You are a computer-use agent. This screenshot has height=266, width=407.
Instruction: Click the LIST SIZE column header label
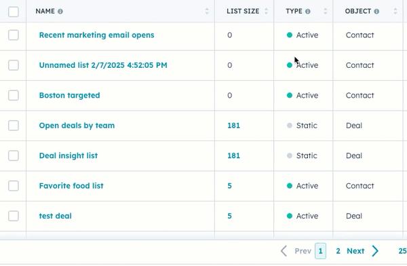pyautogui.click(x=243, y=11)
